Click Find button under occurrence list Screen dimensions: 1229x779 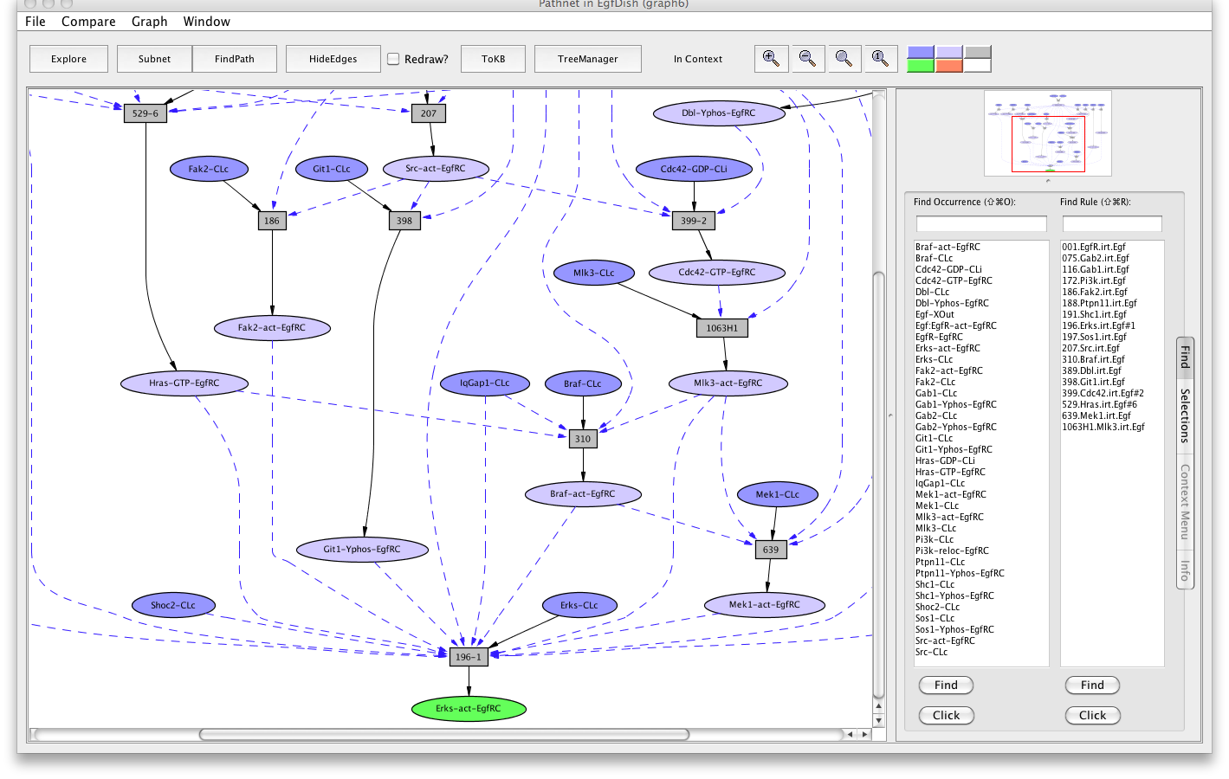point(946,685)
